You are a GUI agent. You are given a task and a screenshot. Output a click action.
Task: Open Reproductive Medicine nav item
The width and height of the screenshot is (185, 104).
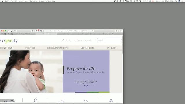click(58, 48)
